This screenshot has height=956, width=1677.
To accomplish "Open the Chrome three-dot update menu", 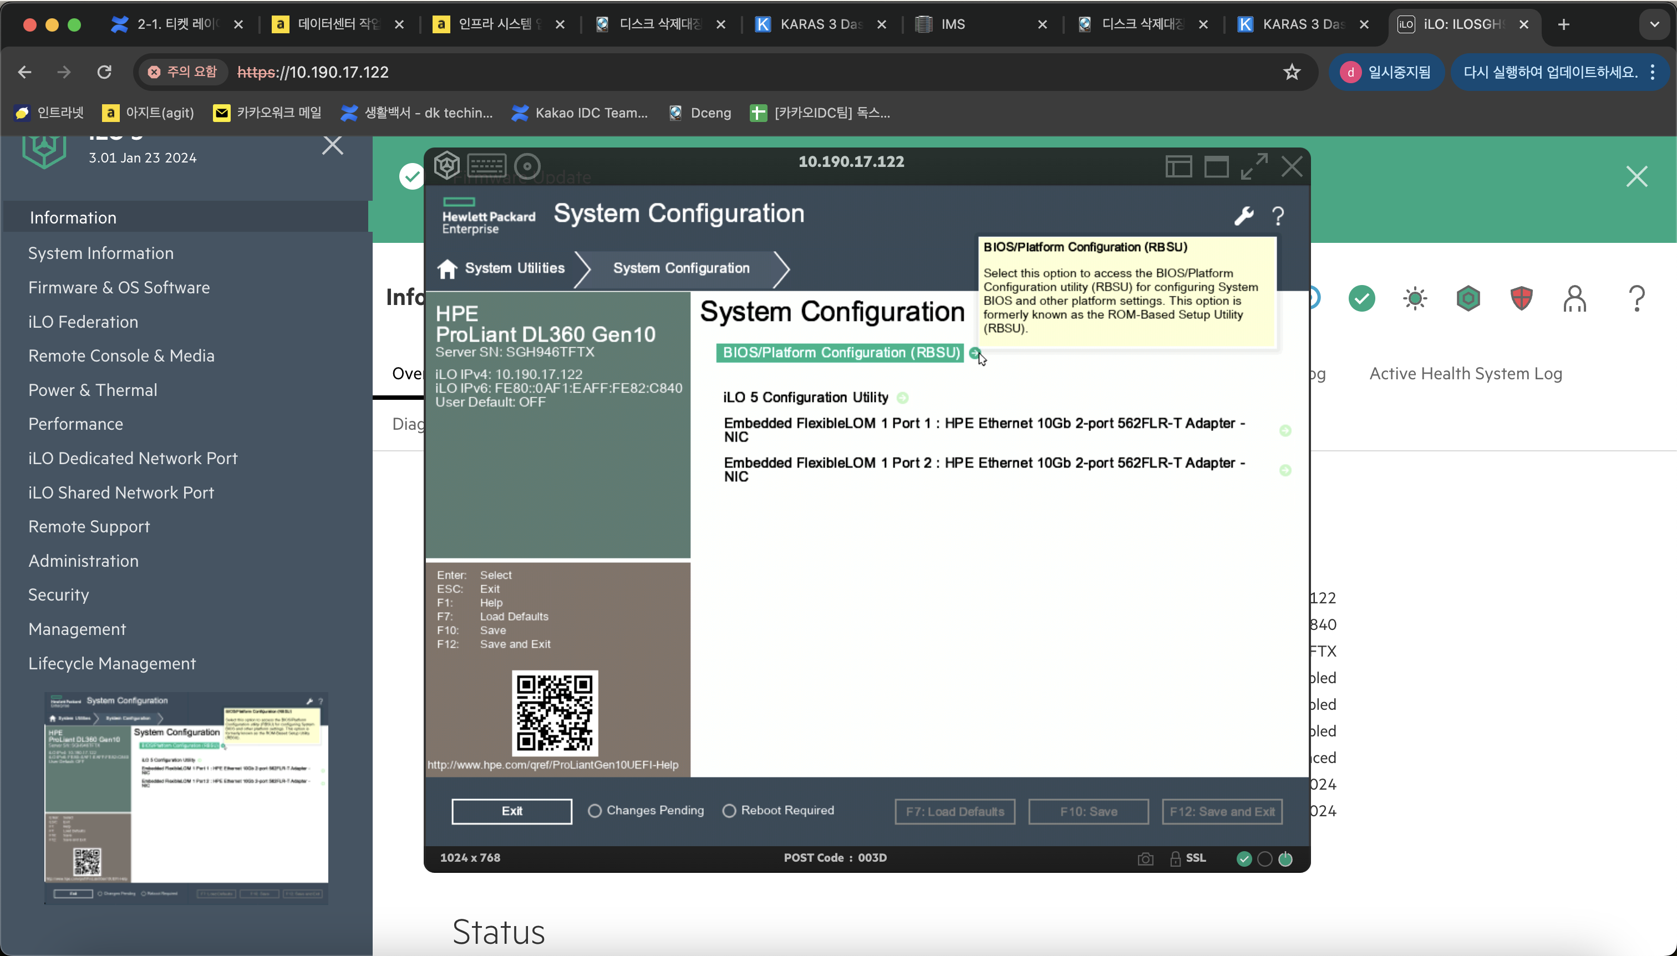I will pyautogui.click(x=1653, y=72).
